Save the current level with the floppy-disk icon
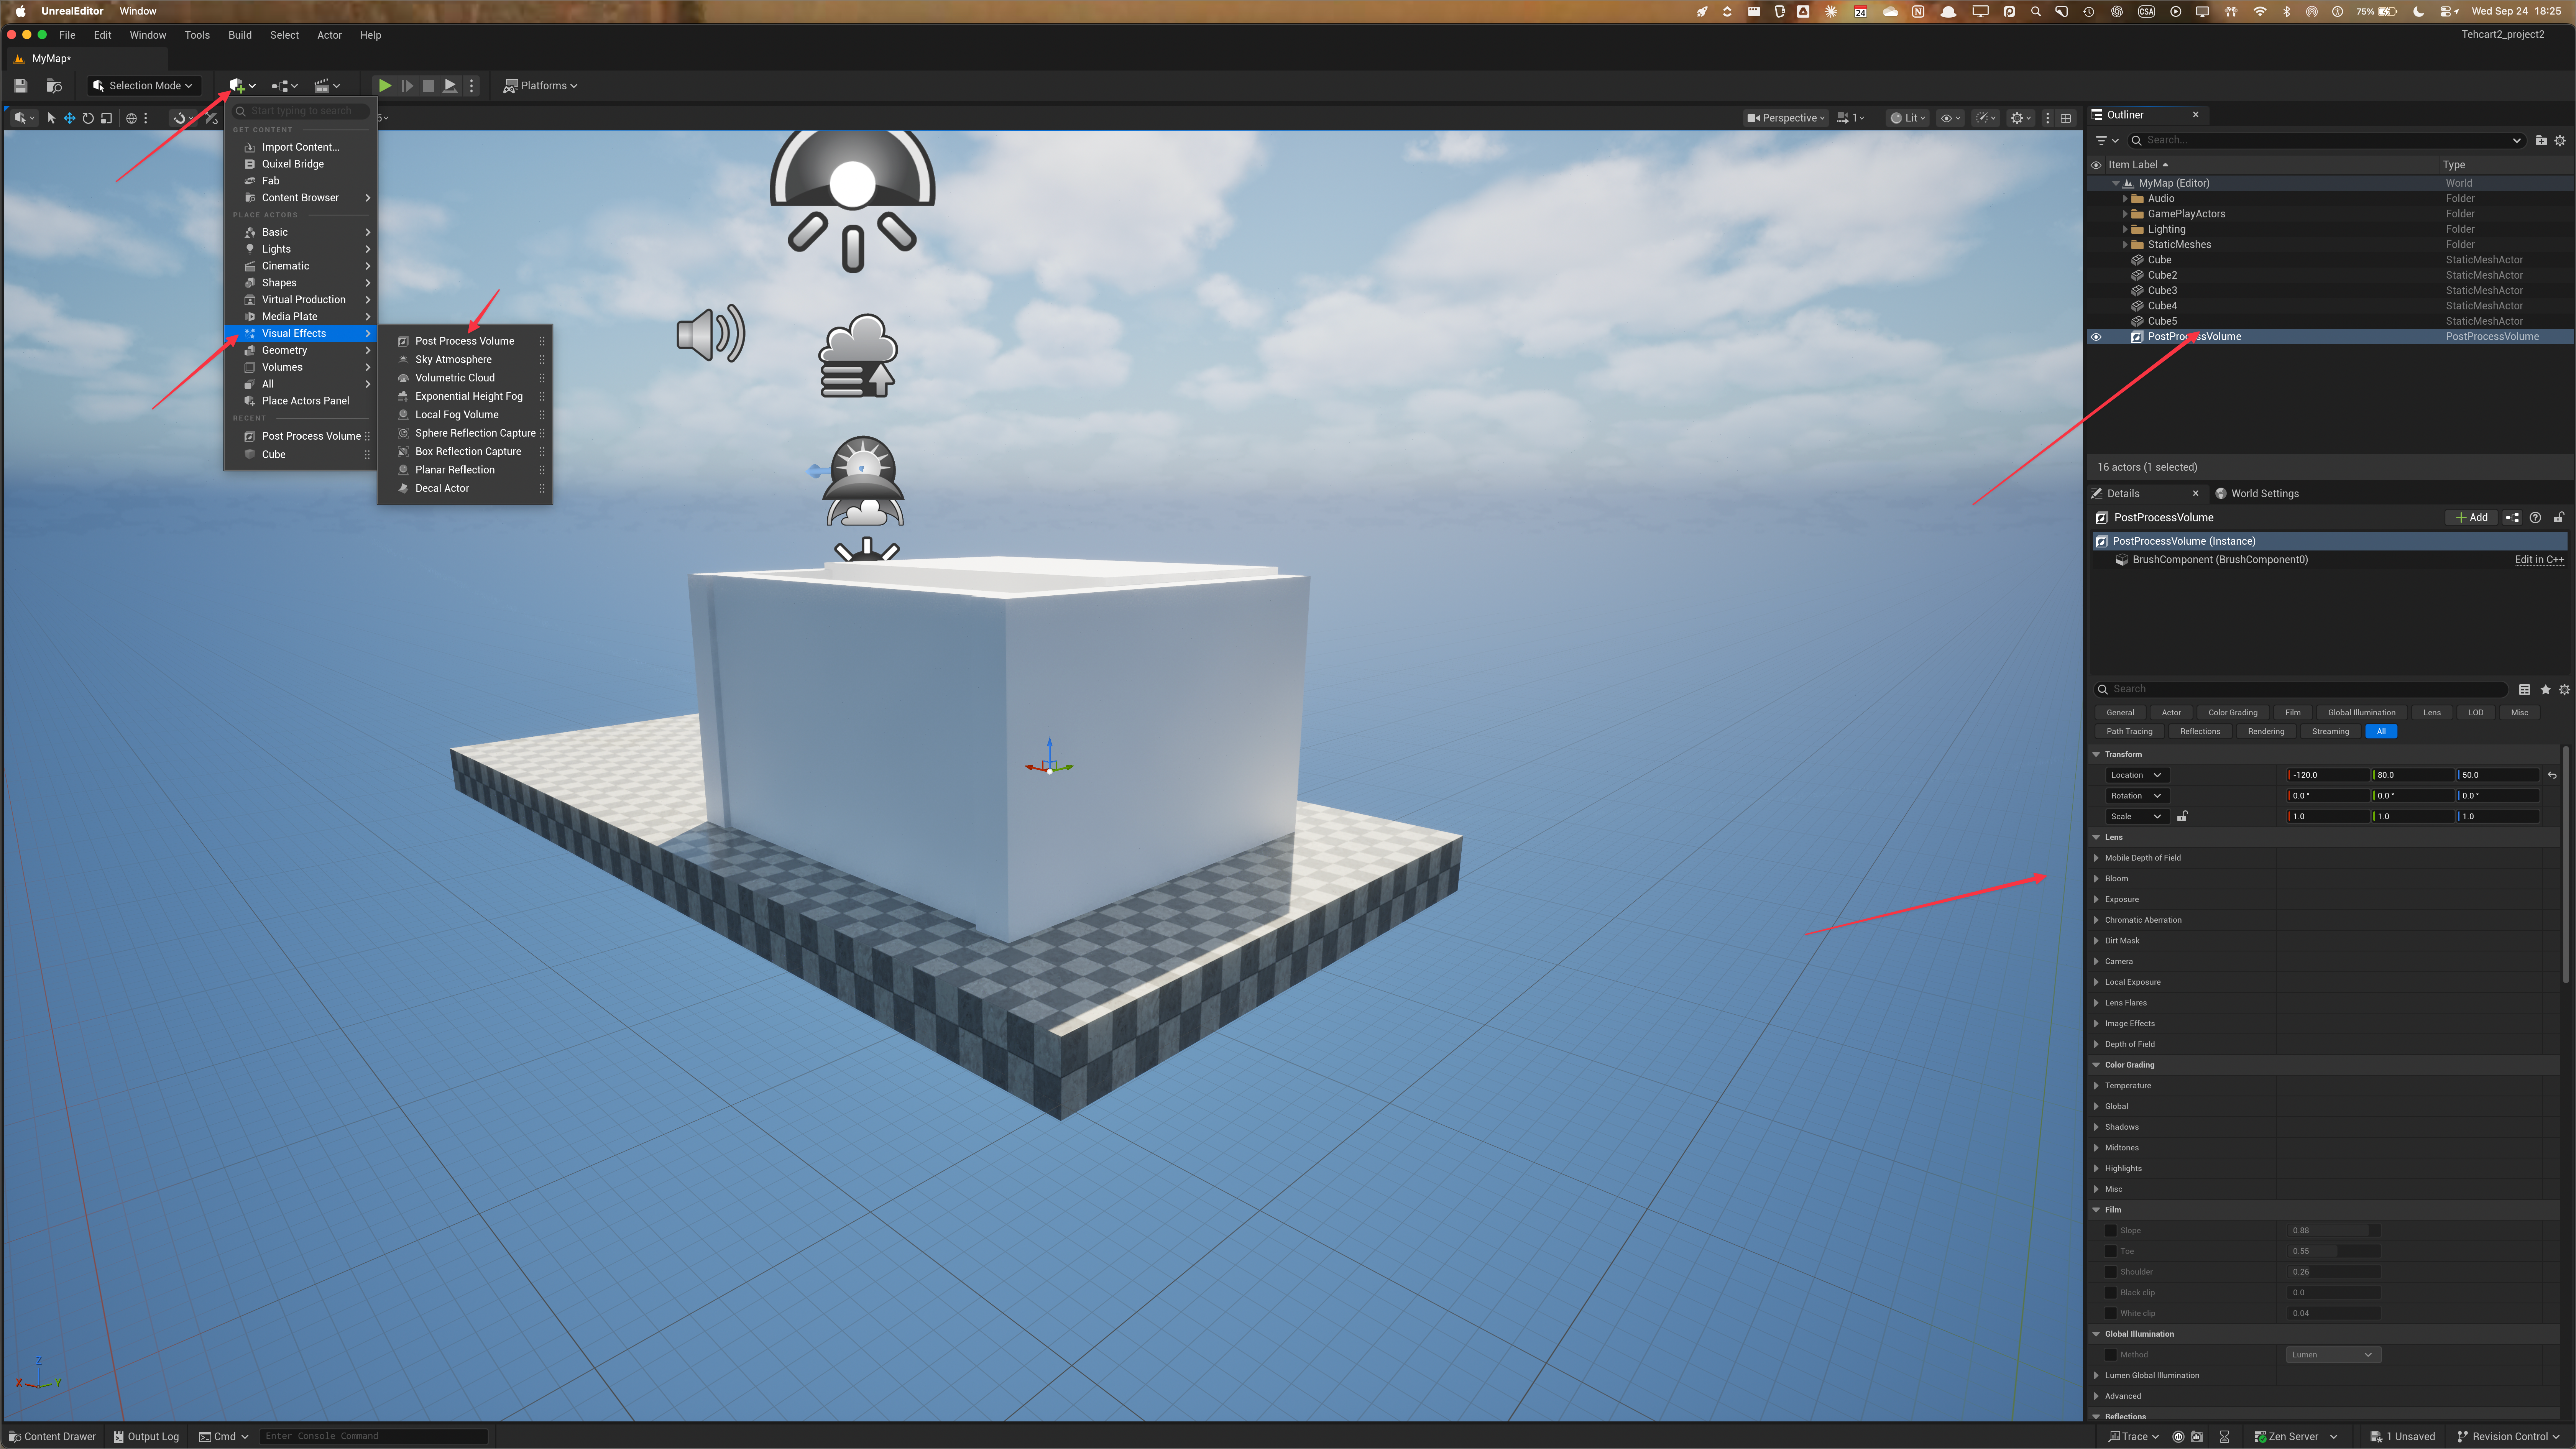 20,86
